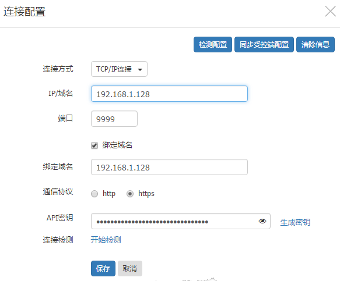
Task: Close the 连接配置 dialog with X
Action: tap(330, 11)
